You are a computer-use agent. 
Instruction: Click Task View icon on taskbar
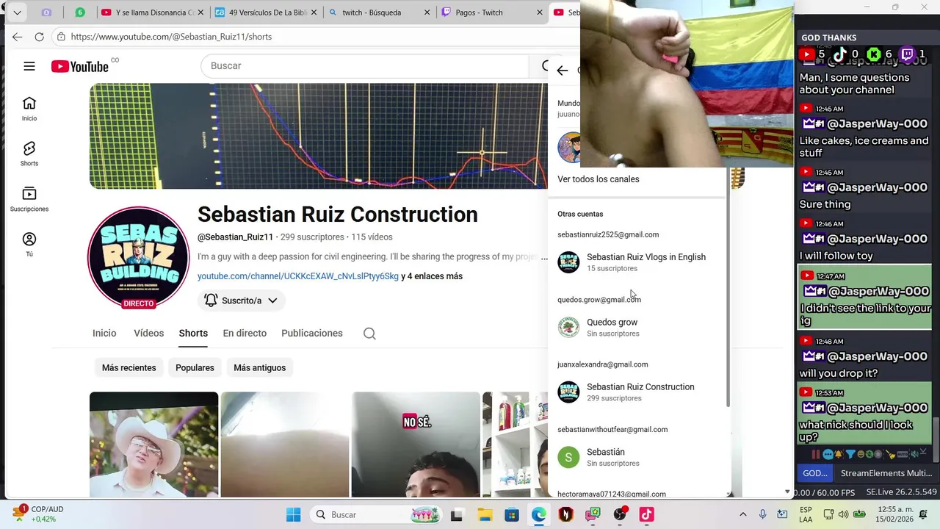(456, 514)
